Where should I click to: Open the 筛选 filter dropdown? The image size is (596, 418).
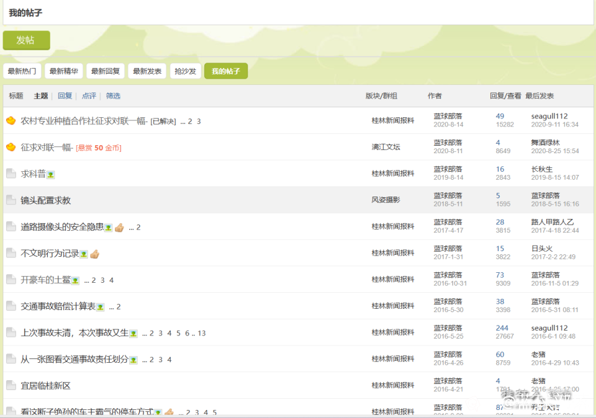pyautogui.click(x=113, y=96)
